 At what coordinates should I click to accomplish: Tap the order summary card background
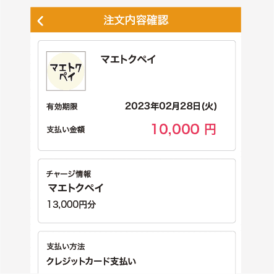pyautogui.click(x=137, y=95)
